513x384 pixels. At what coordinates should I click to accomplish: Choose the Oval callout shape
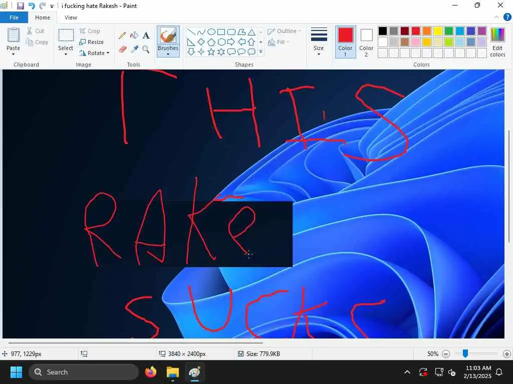241,51
